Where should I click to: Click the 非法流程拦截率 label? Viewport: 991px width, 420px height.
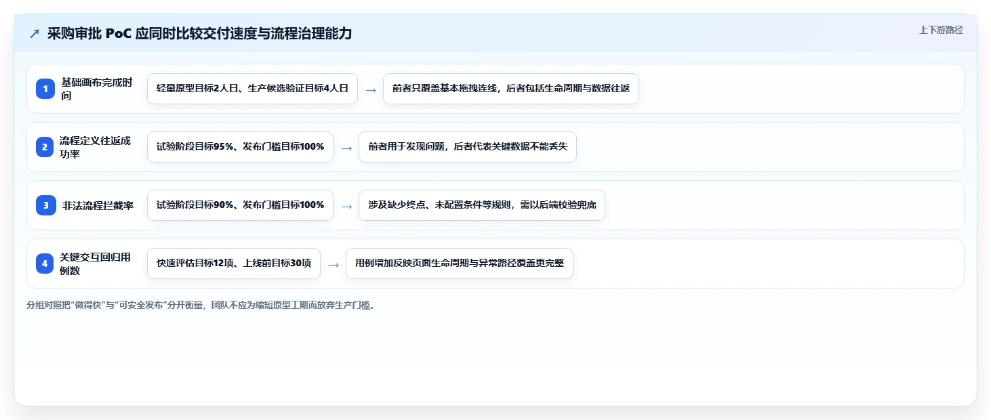(x=98, y=205)
